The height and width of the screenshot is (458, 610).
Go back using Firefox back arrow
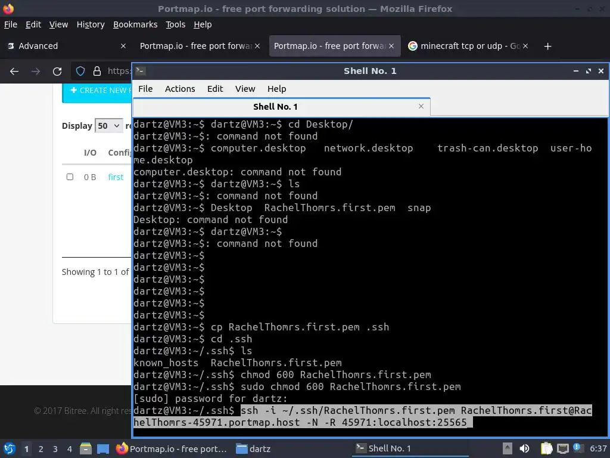14,72
